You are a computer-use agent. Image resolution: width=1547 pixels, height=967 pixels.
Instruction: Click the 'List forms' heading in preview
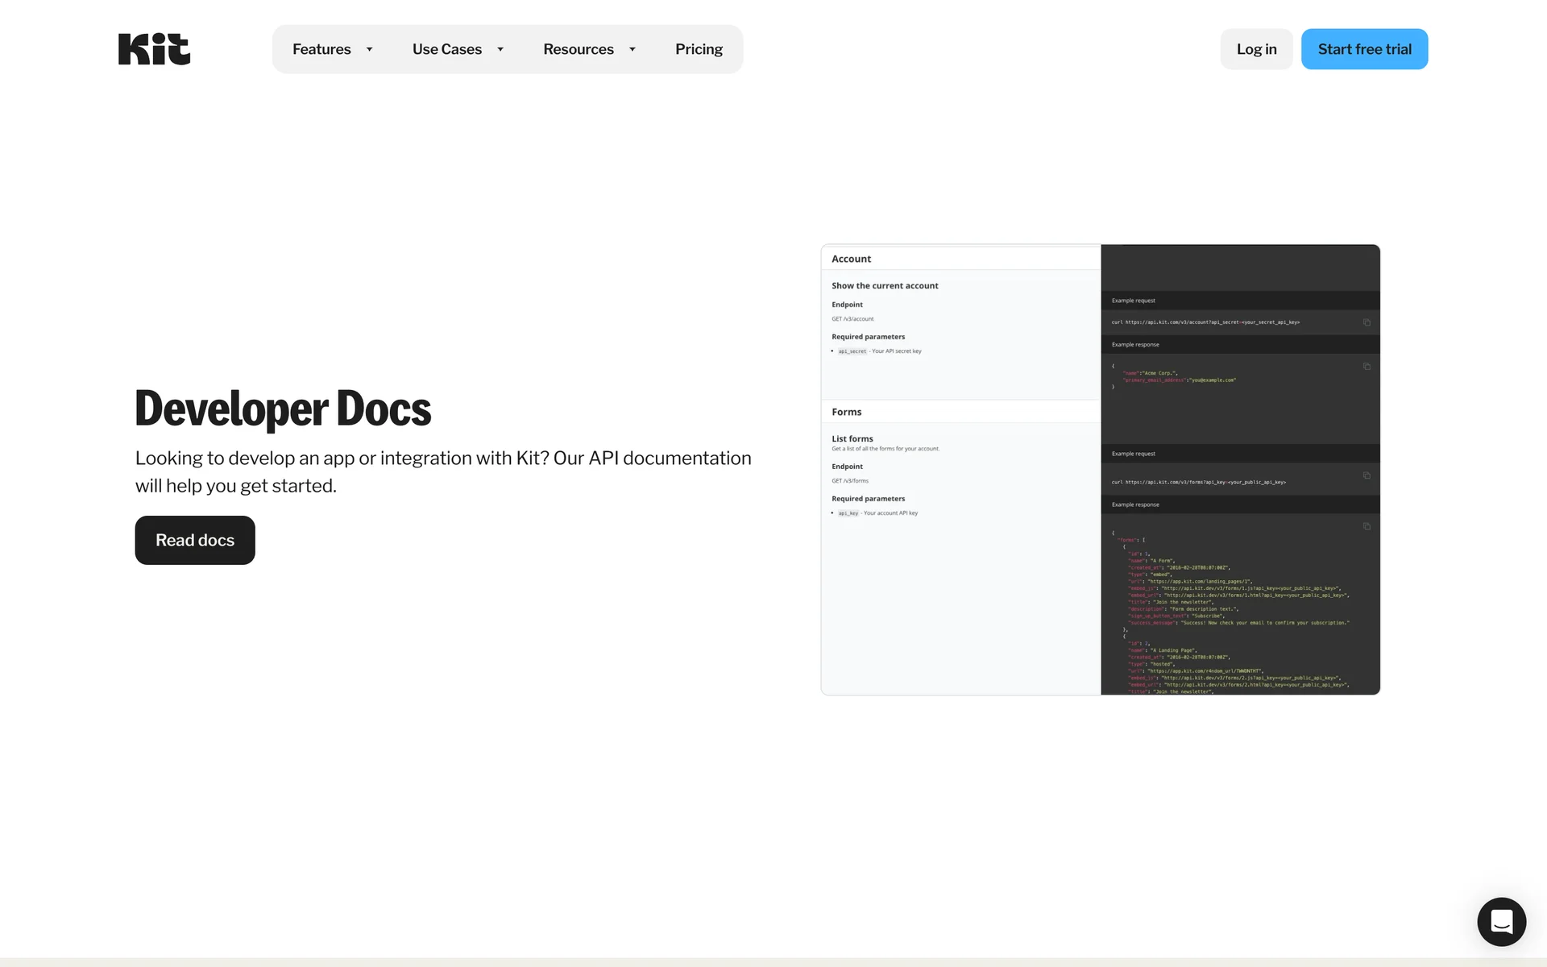coord(852,439)
